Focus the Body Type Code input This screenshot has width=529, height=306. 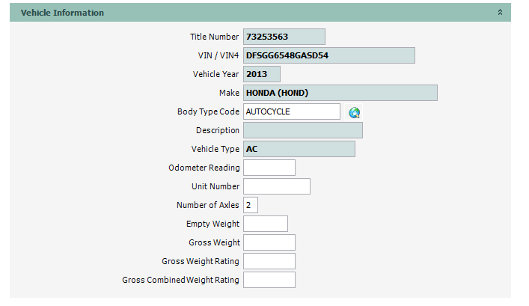click(x=292, y=111)
